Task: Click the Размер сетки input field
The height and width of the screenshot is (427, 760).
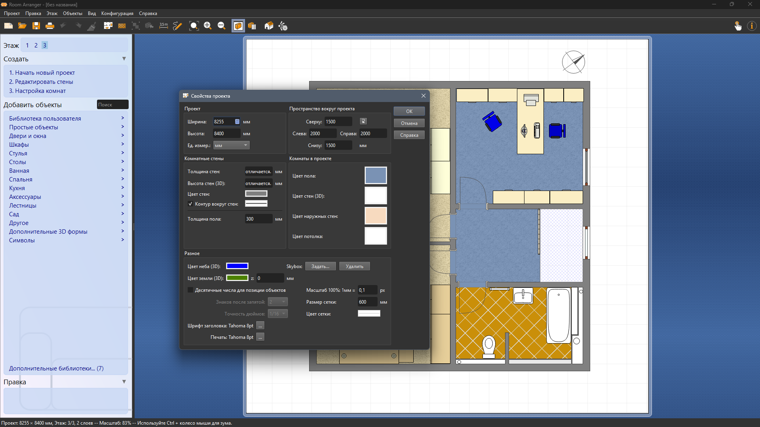Action: [x=368, y=302]
